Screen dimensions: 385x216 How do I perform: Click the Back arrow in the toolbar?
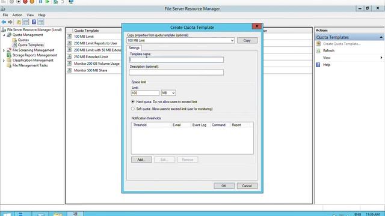point(4,22)
